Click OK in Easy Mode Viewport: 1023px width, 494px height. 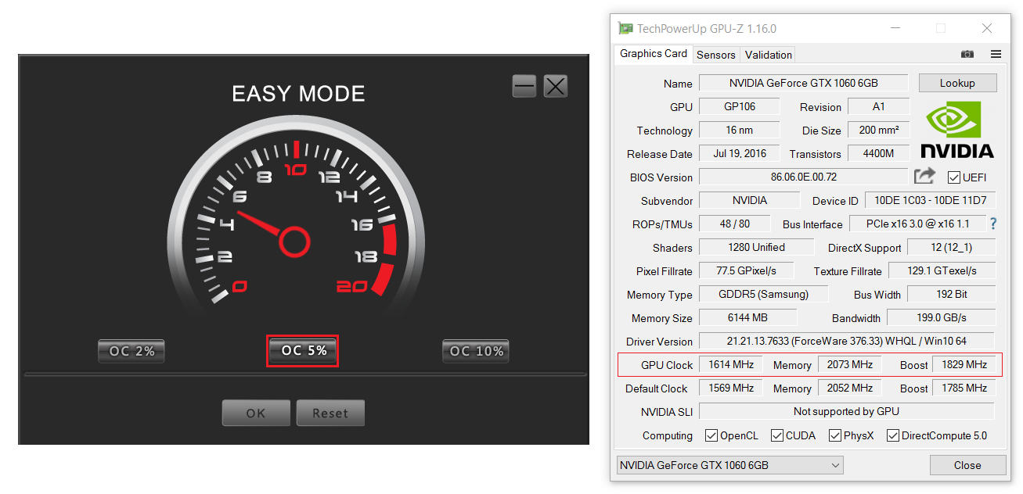256,413
